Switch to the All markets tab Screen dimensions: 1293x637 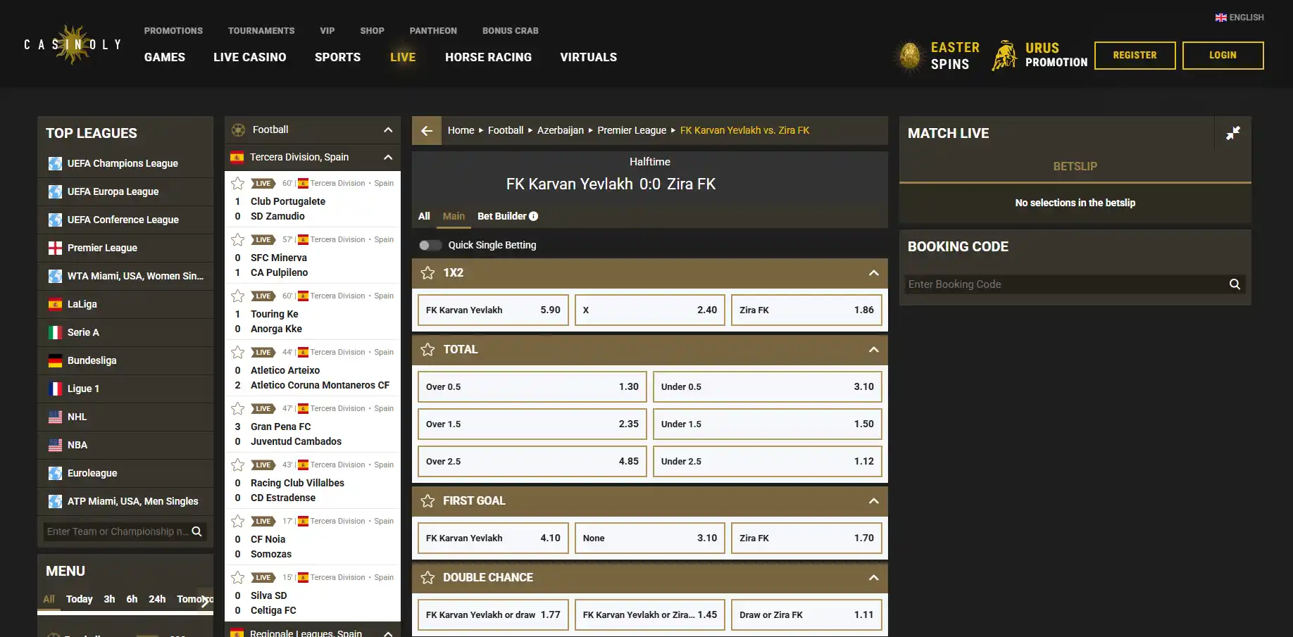point(424,217)
